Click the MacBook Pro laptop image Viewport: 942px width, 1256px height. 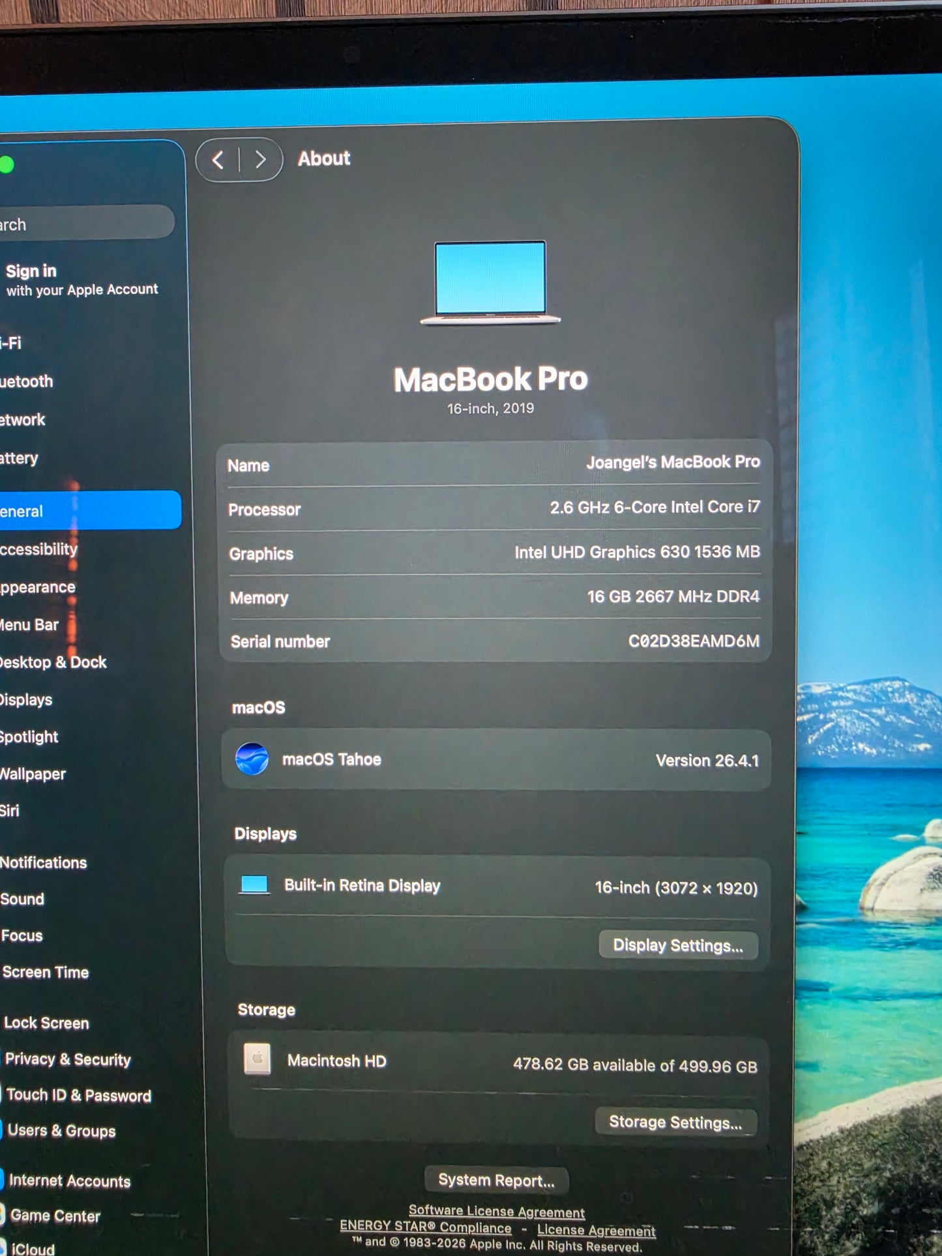[490, 282]
